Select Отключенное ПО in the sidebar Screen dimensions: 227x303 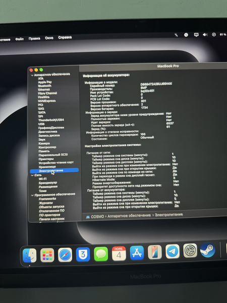(x=52, y=211)
